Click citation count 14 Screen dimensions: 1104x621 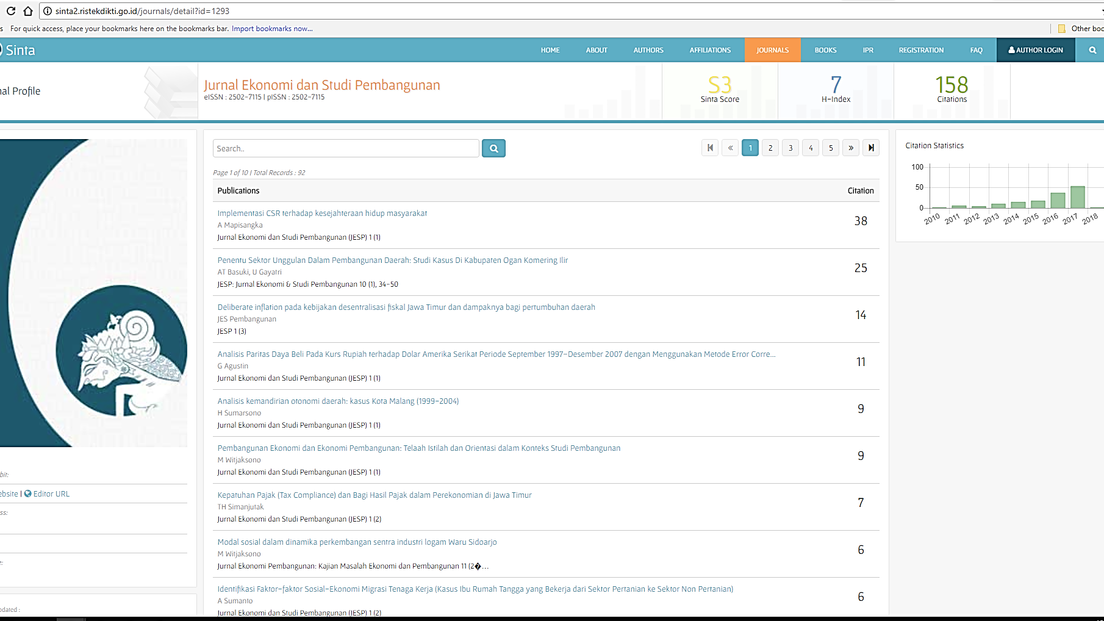861,315
